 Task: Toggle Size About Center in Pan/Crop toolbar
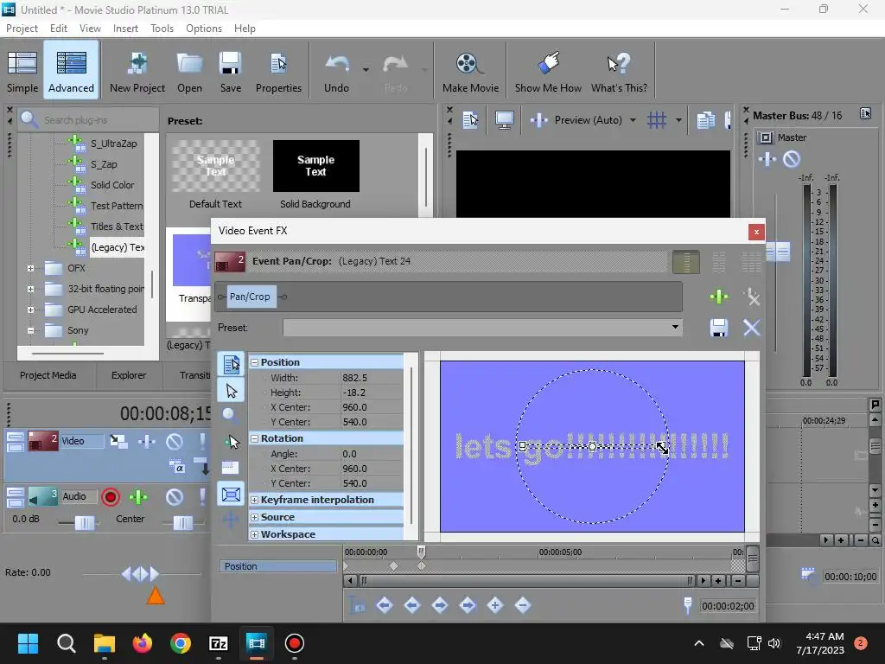pyautogui.click(x=231, y=495)
